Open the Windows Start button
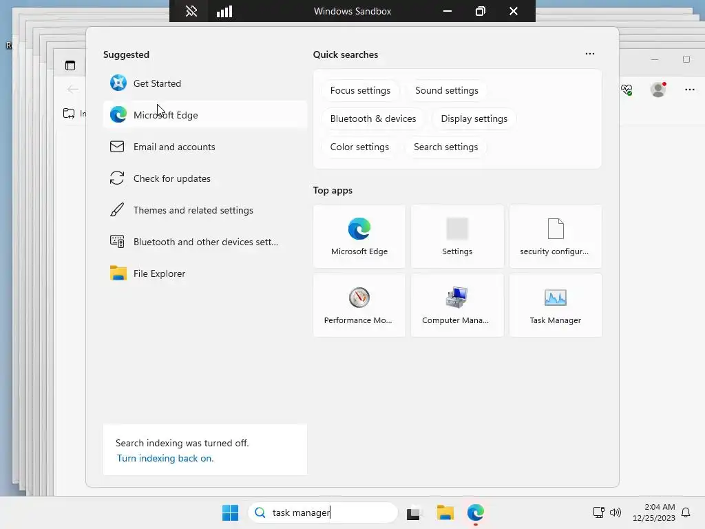This screenshot has height=529, width=705. [230, 512]
